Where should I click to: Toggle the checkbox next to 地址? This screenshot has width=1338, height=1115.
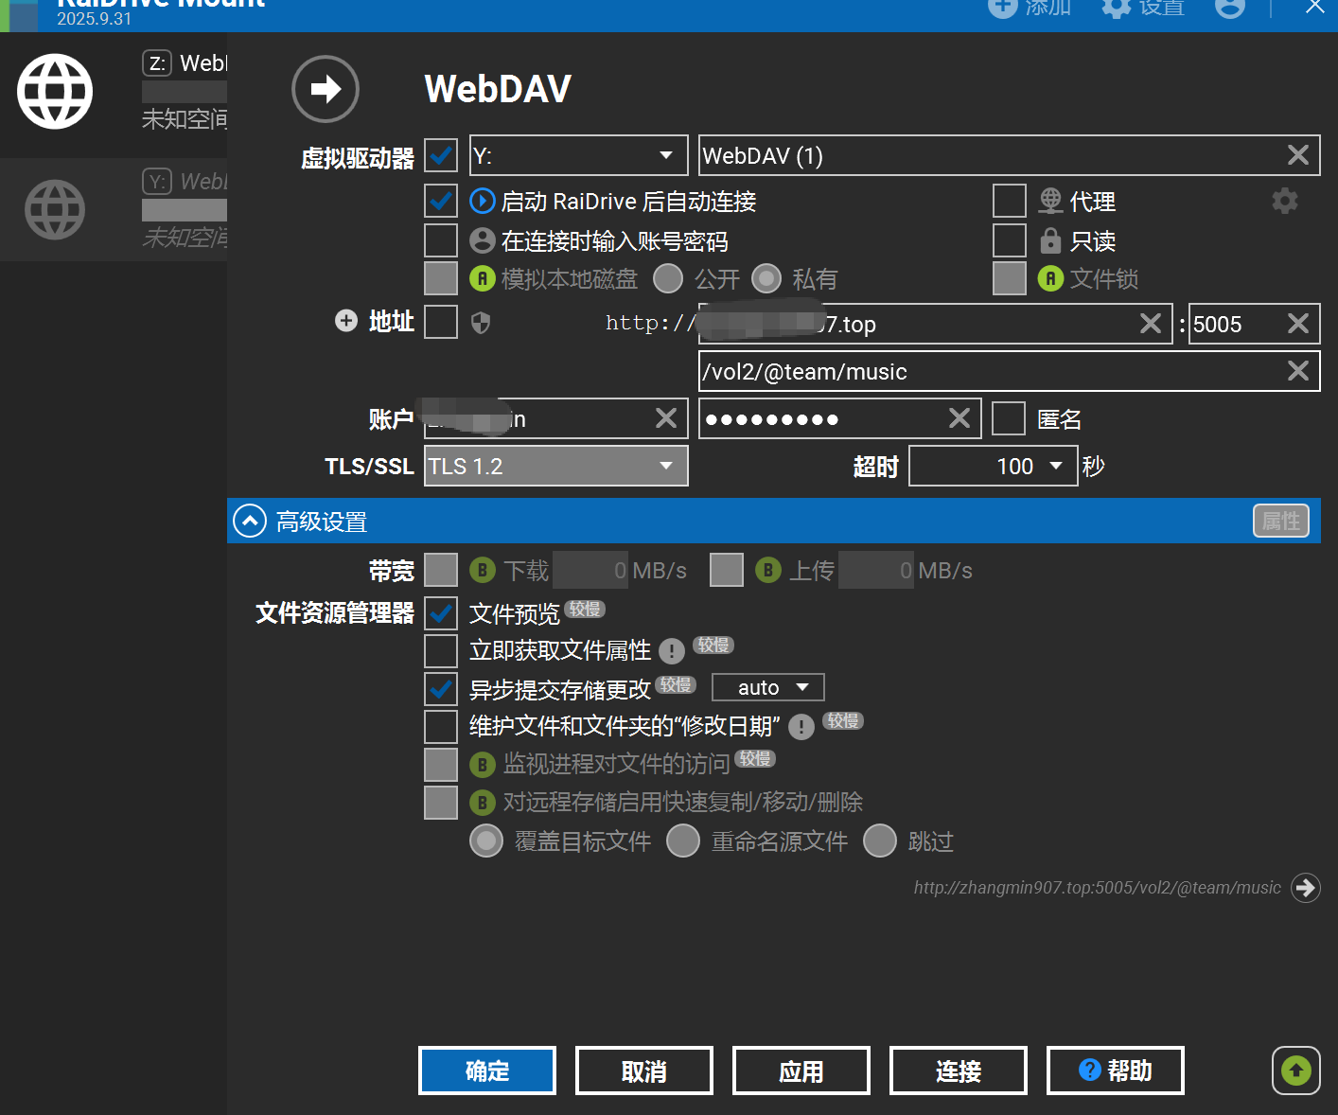[x=441, y=322]
